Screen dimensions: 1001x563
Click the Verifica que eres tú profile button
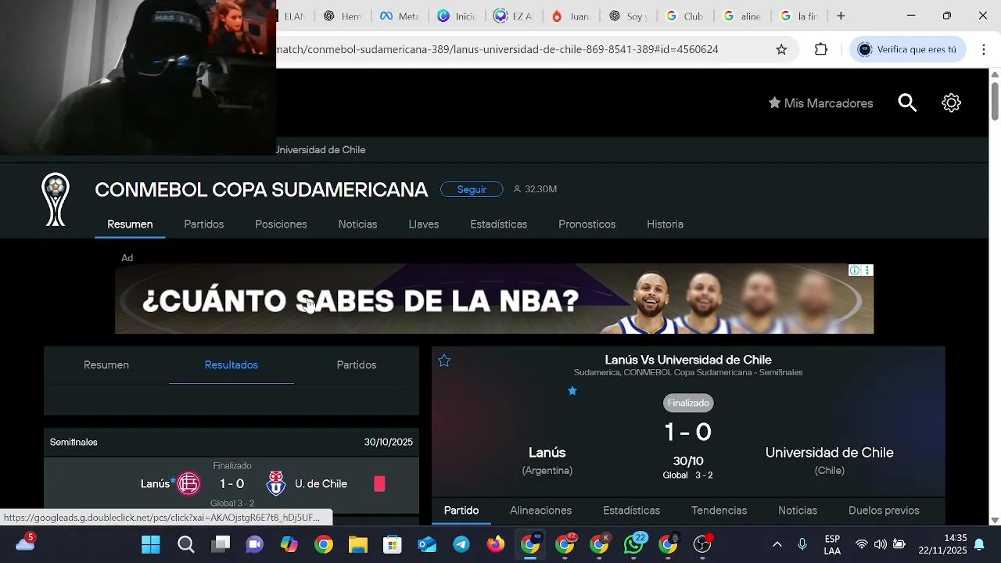[x=908, y=49]
